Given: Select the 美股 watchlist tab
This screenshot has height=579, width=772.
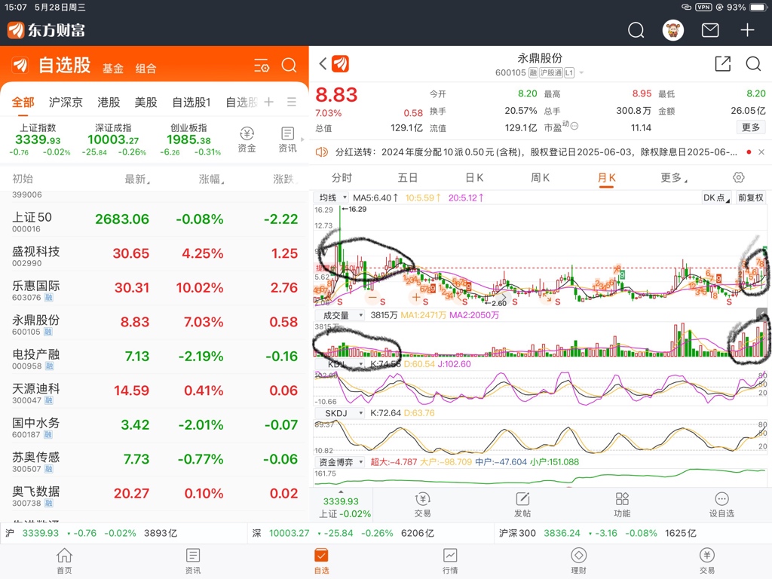Looking at the screenshot, I should tap(146, 103).
